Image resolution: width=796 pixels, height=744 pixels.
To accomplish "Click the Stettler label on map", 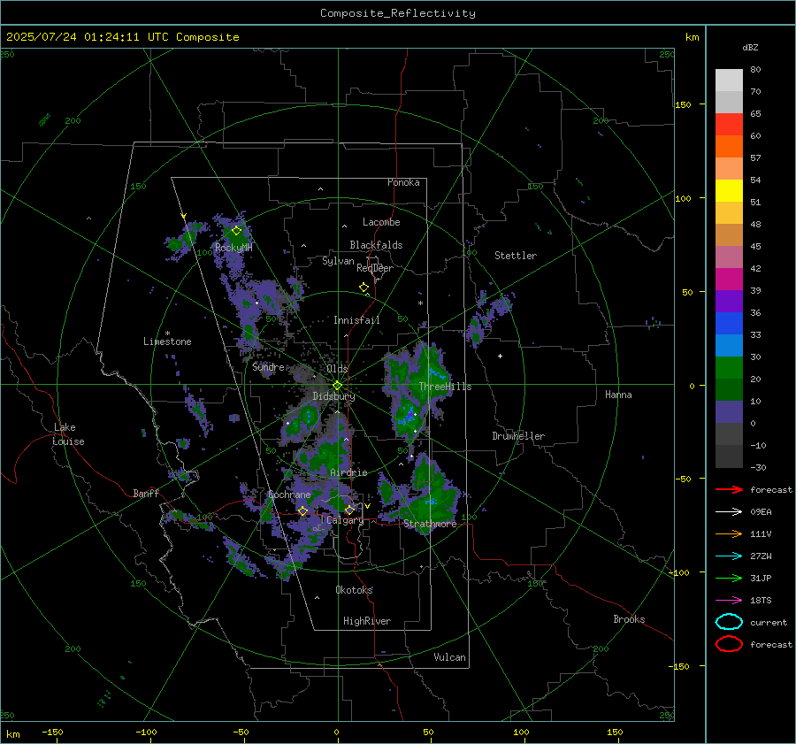I will [x=516, y=256].
